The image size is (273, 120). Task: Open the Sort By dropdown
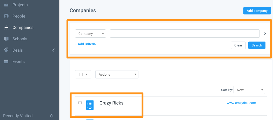pyautogui.click(x=249, y=90)
